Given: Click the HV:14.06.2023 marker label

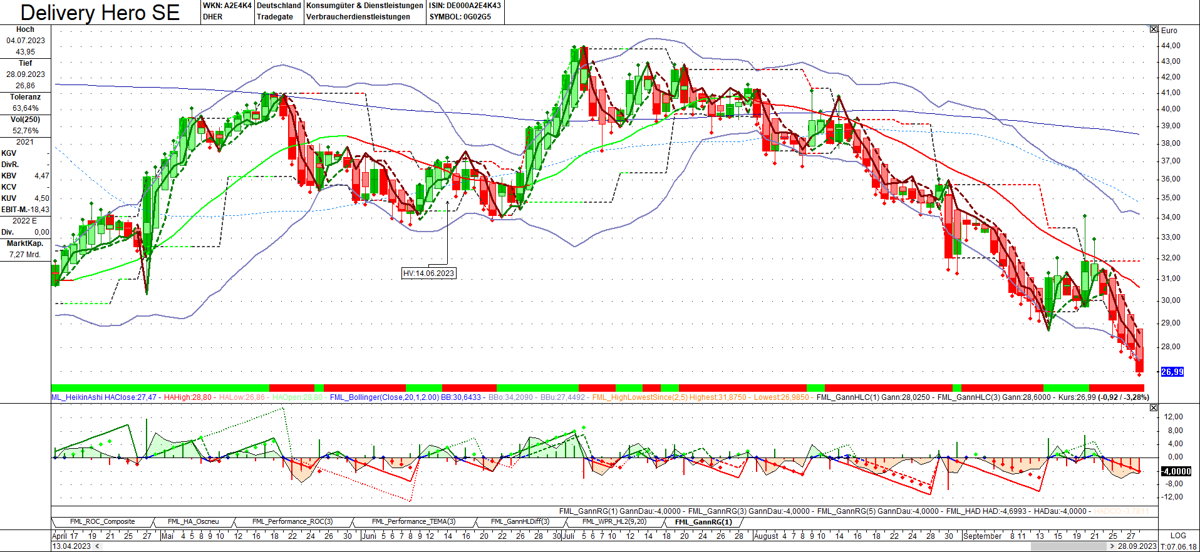Looking at the screenshot, I should (x=429, y=273).
